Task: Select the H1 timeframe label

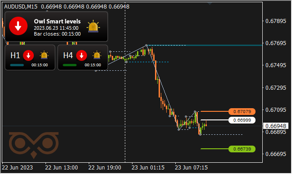Action: [15, 55]
